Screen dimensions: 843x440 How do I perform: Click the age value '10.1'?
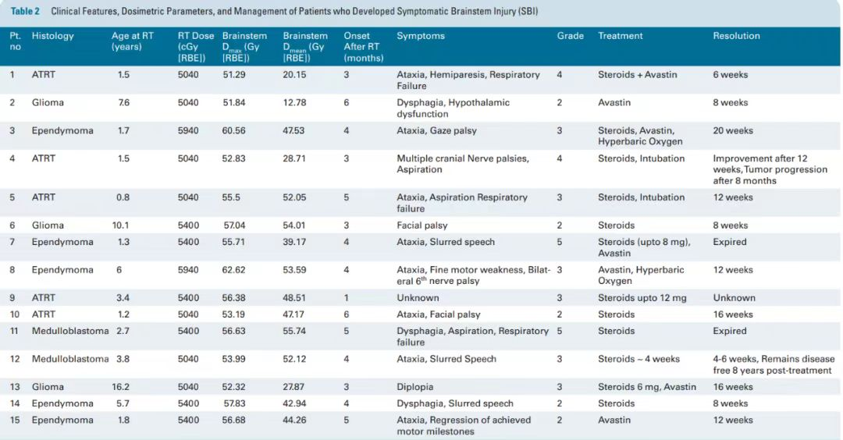(121, 225)
